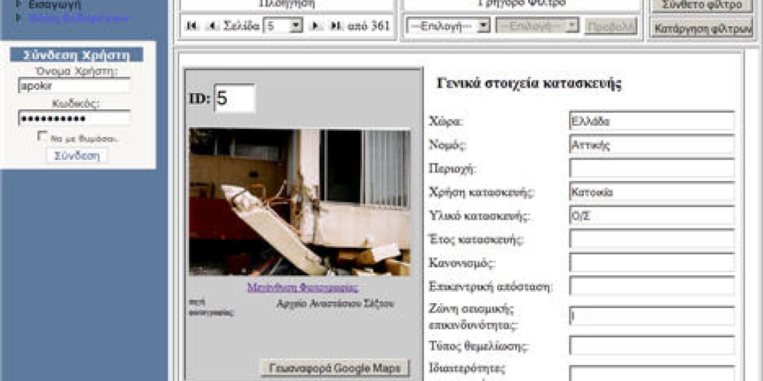Click the Επικεντρική απόσταση field

652,286
